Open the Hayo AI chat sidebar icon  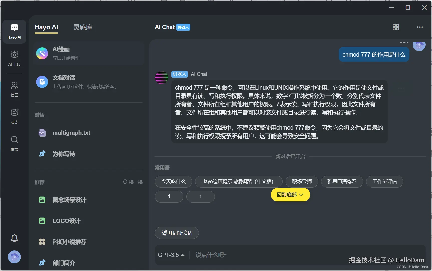click(x=14, y=32)
